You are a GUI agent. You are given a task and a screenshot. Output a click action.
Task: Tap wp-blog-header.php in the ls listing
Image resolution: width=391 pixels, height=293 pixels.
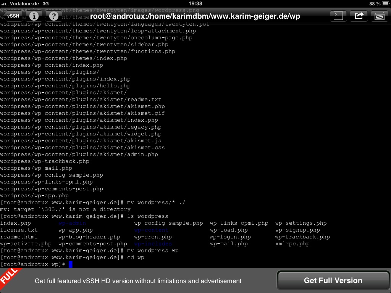[89, 237]
